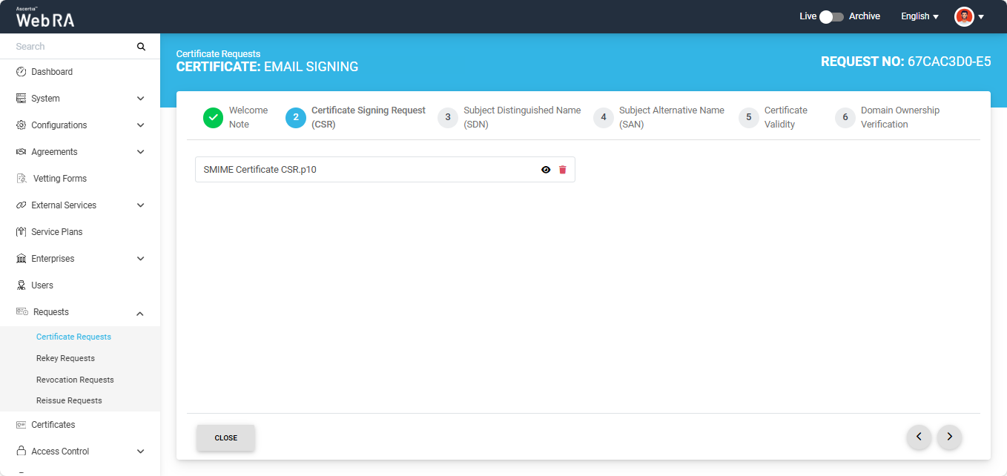This screenshot has width=1007, height=476.
Task: Click the green Welcome Note checkmark step
Action: click(214, 117)
